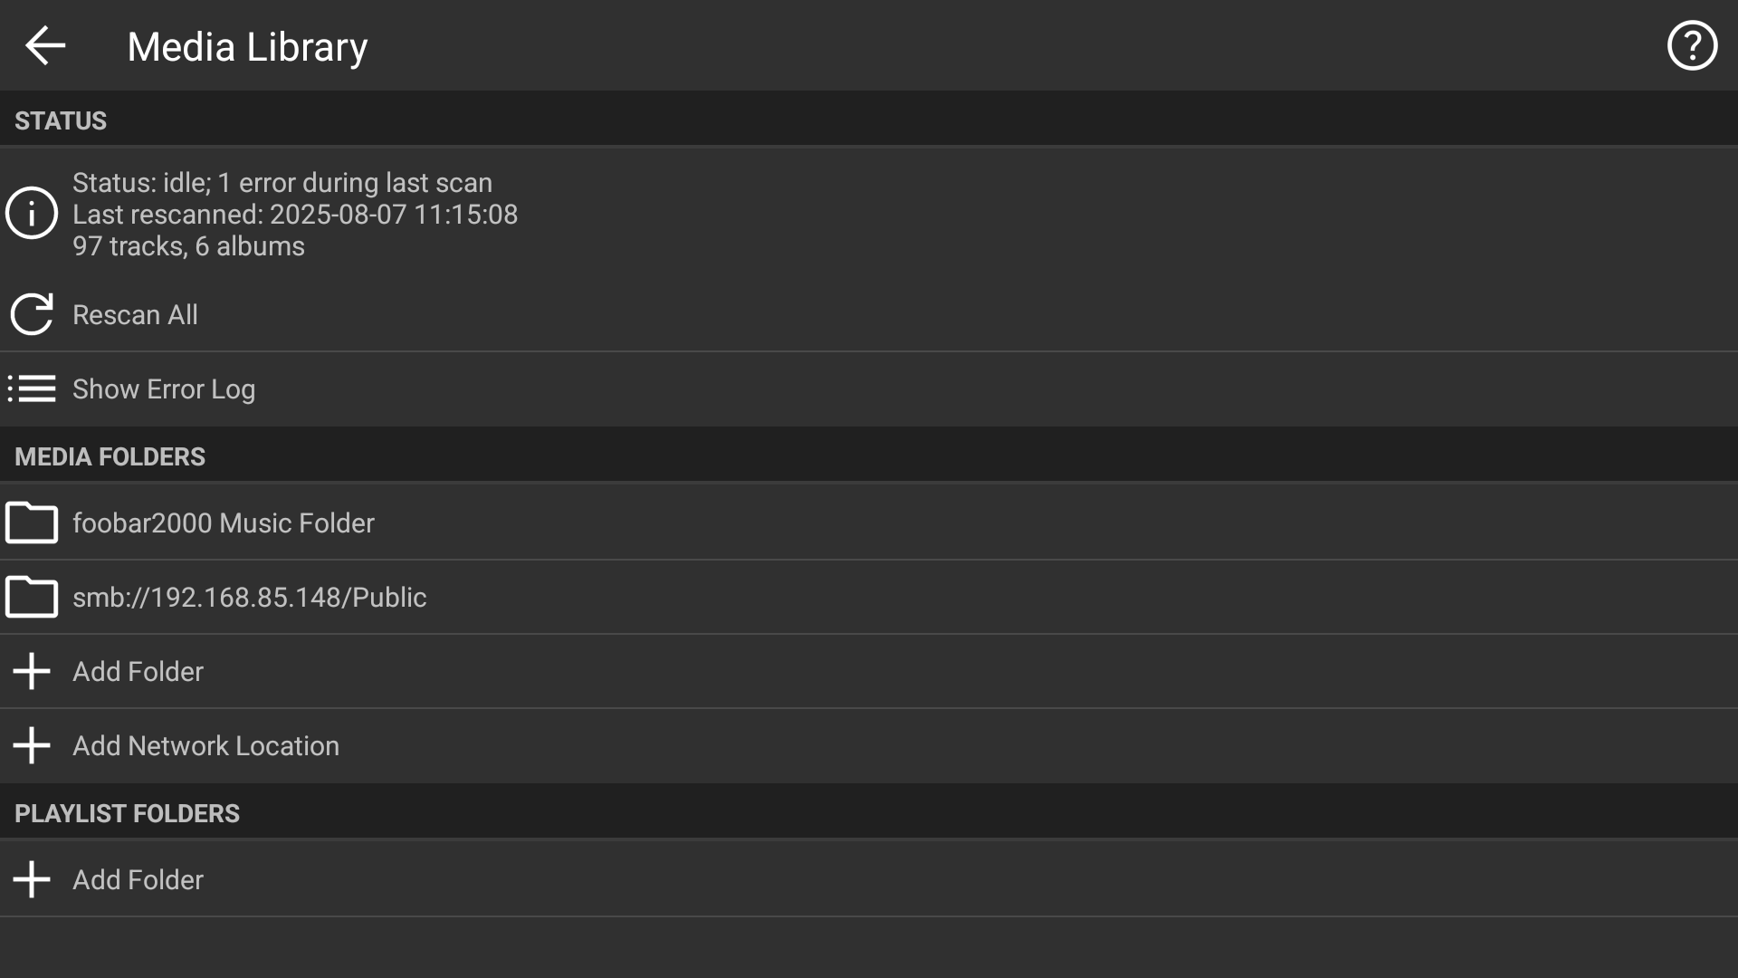Click the folder icon for the smb share
The image size is (1738, 978).
click(32, 597)
